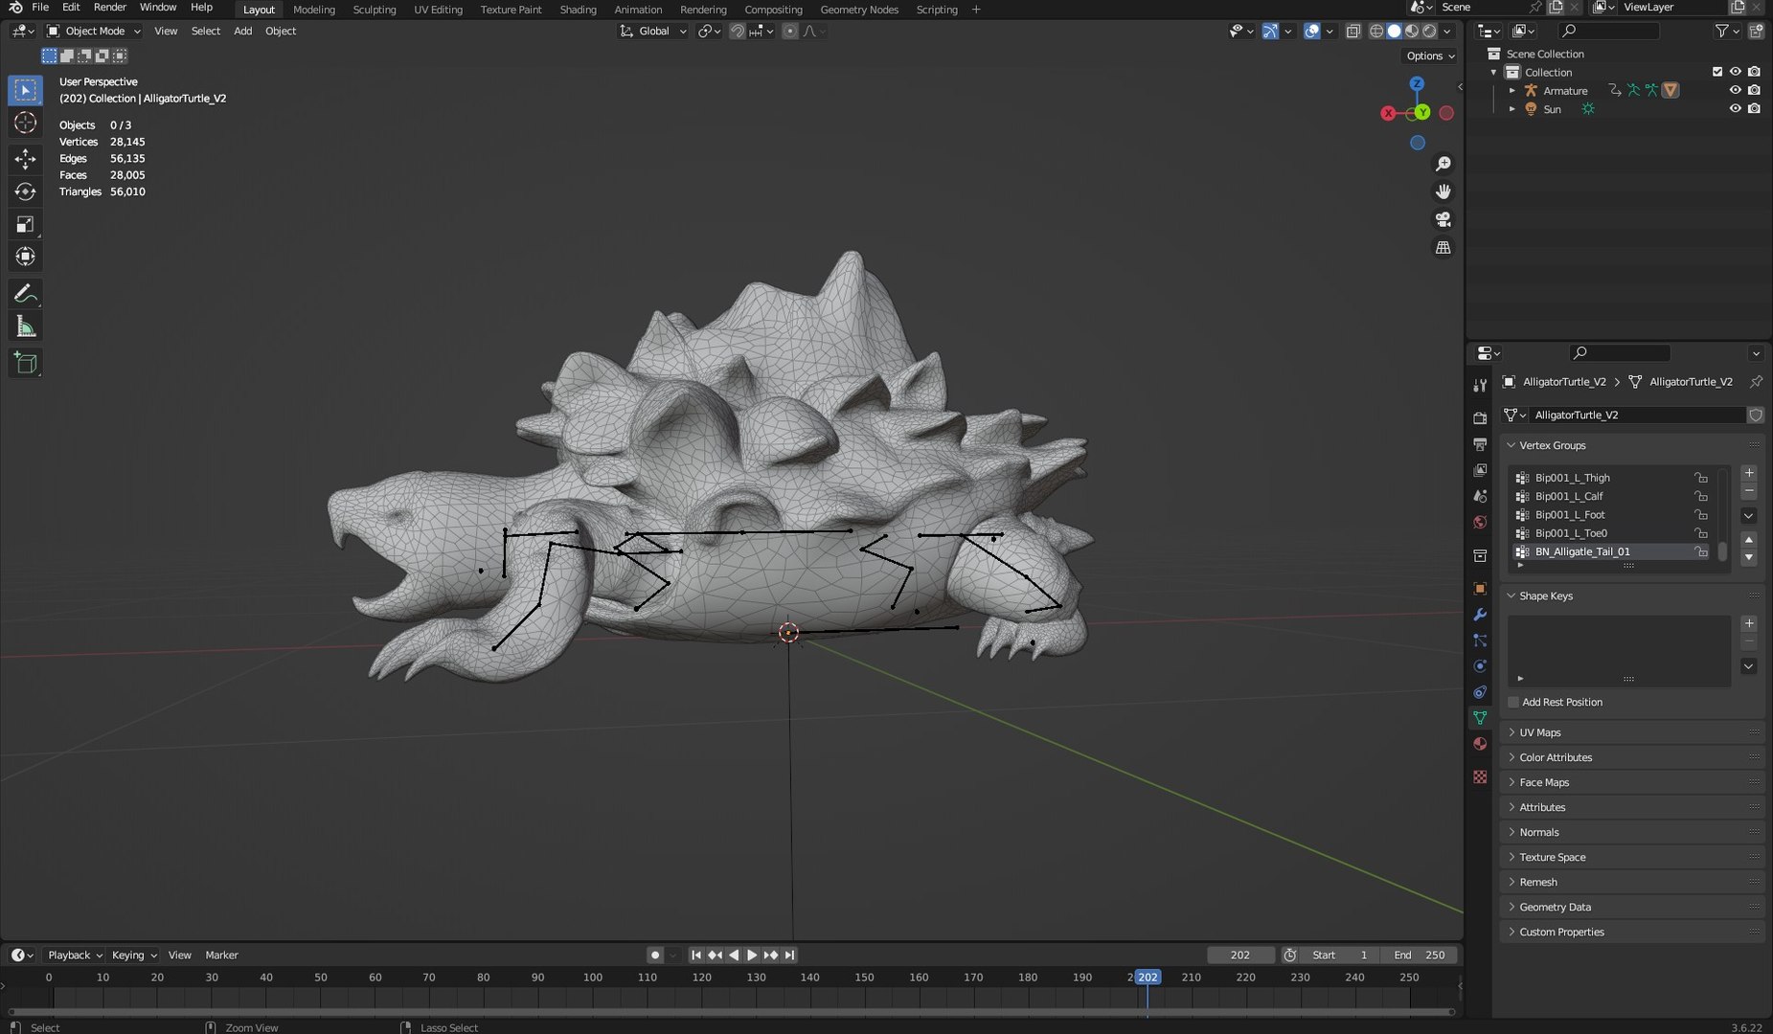Screen dimensions: 1773x1034
Task: Open the Render menu
Action: point(109,8)
